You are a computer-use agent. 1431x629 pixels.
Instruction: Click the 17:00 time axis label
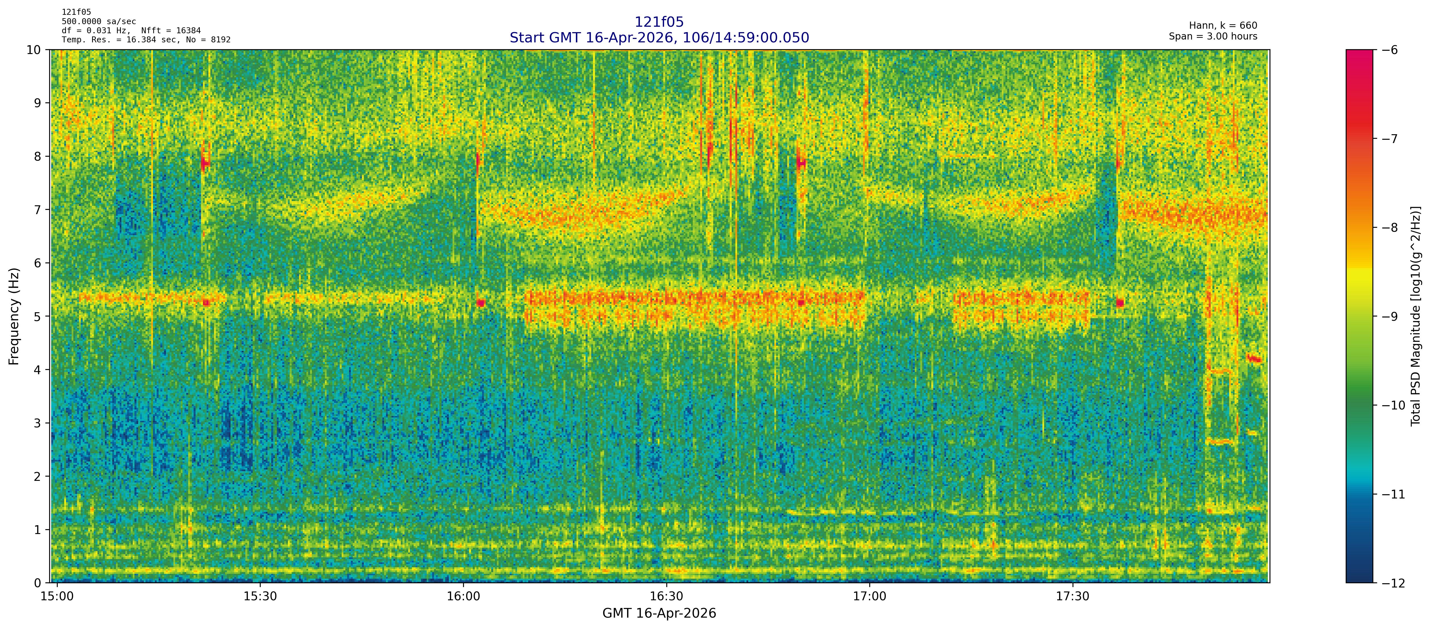point(869,596)
